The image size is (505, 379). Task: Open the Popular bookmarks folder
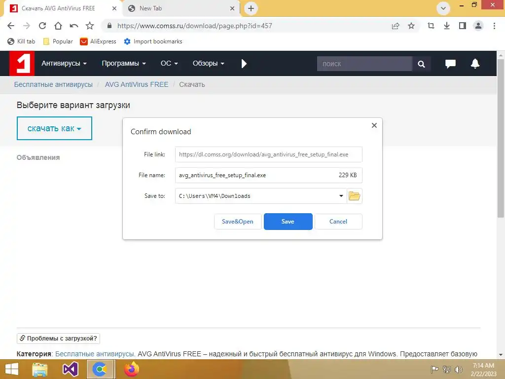tap(58, 41)
